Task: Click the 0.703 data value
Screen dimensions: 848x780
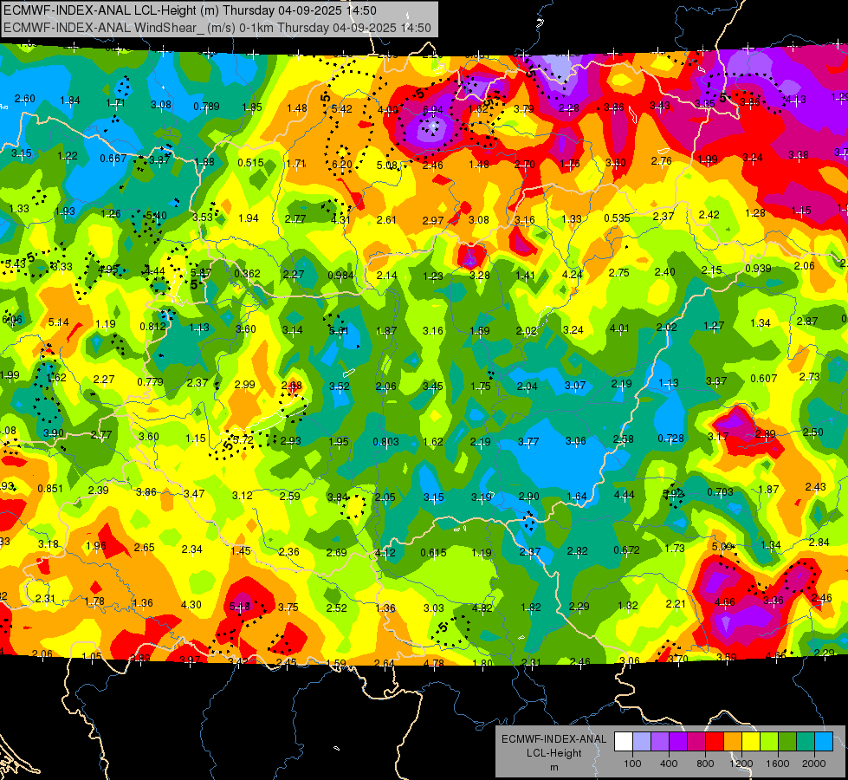Action: (x=721, y=491)
